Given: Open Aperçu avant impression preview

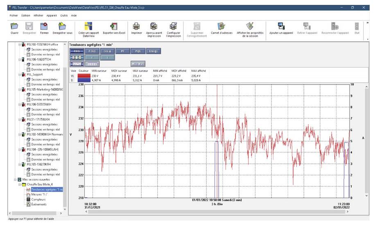Looking at the screenshot, I should coord(154,27).
